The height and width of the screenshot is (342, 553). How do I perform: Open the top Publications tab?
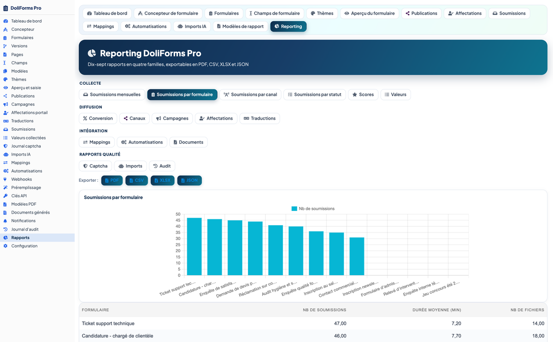(x=422, y=13)
